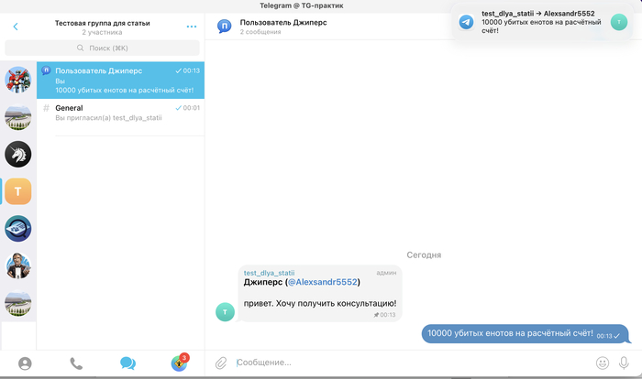Click the T avatar beside the message

pyautogui.click(x=225, y=312)
